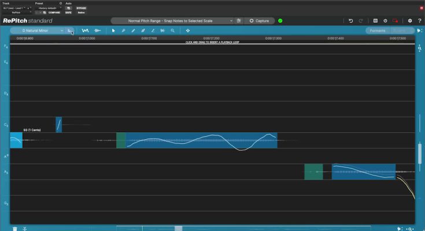Toggle the BYPASS button
The image size is (425, 231).
point(81,8)
